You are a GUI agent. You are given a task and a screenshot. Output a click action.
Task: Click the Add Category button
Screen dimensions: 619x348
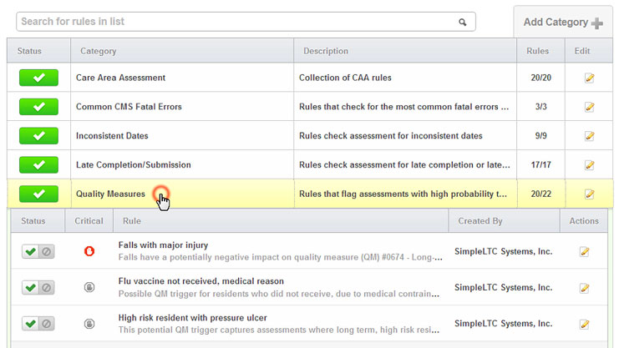(x=563, y=22)
